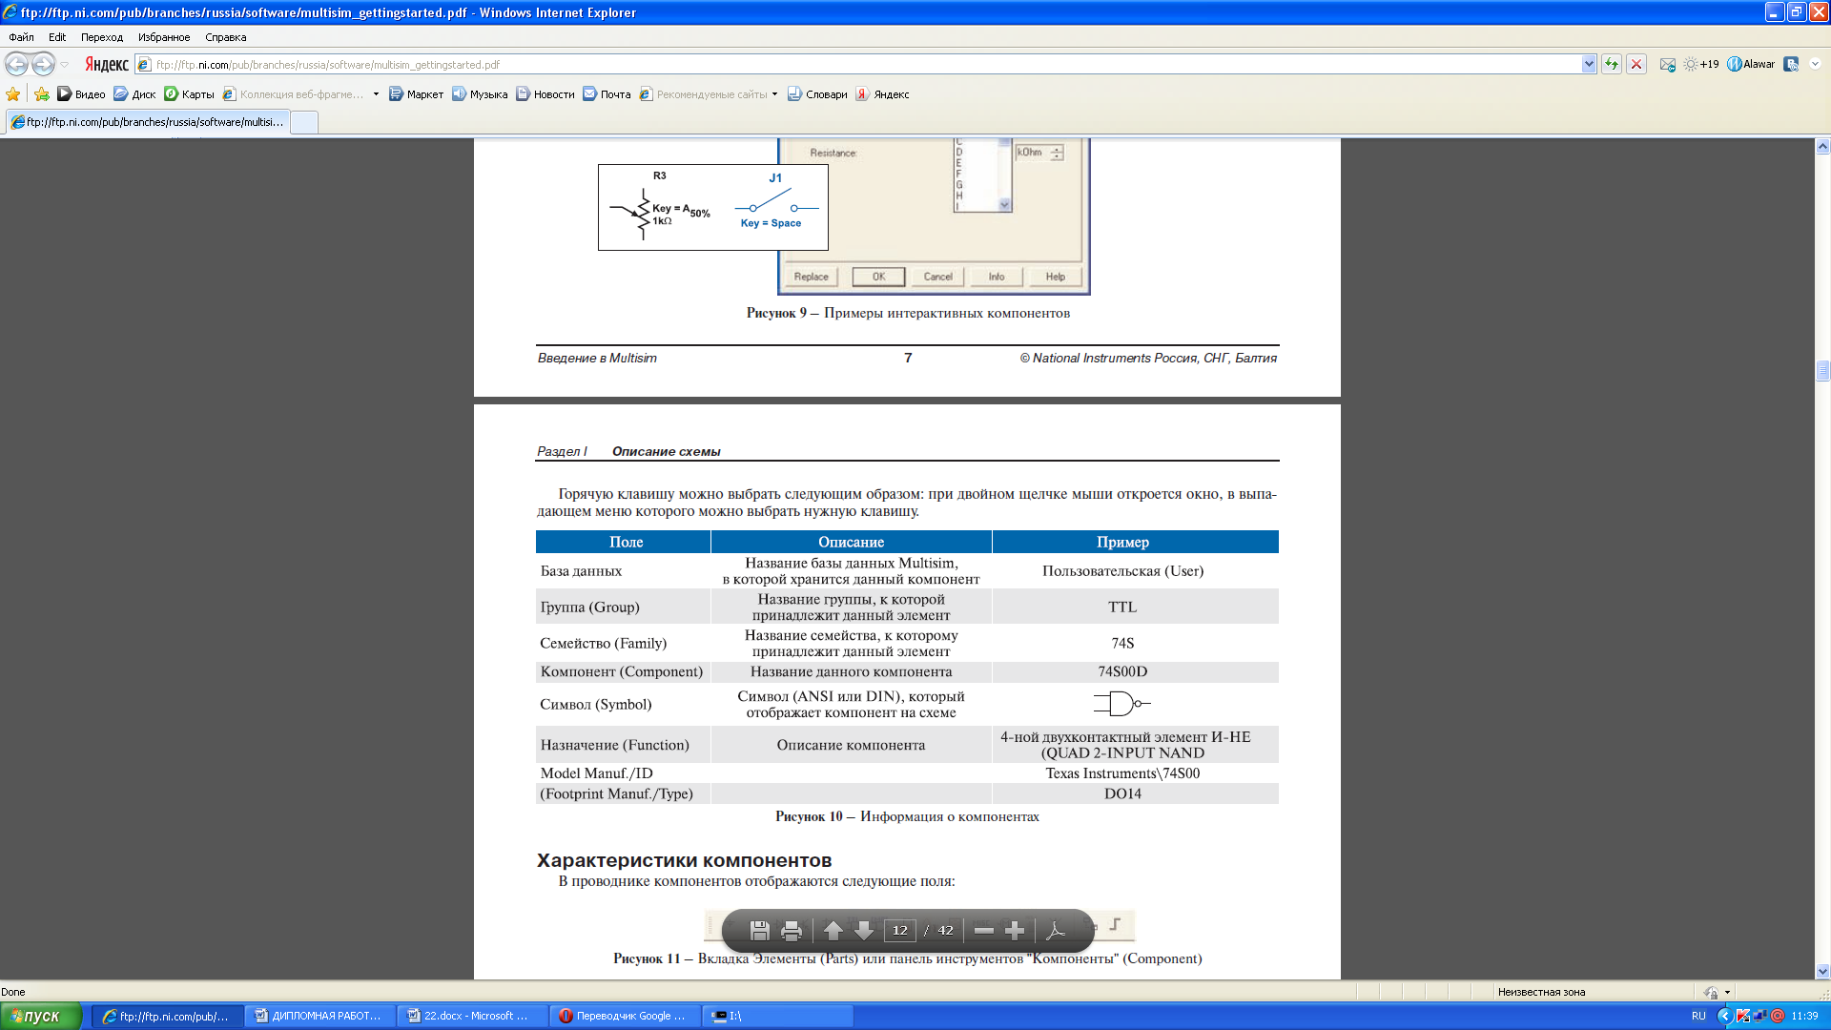1831x1030 pixels.
Task: Click in the address bar URL field
Action: tap(858, 64)
